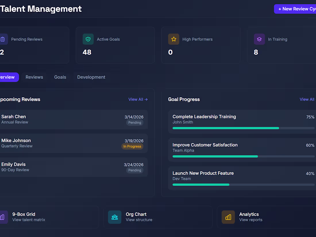Viewport: 316px width, 237px height.
Task: Open the Analytics bar chart icon
Action: tap(228, 217)
